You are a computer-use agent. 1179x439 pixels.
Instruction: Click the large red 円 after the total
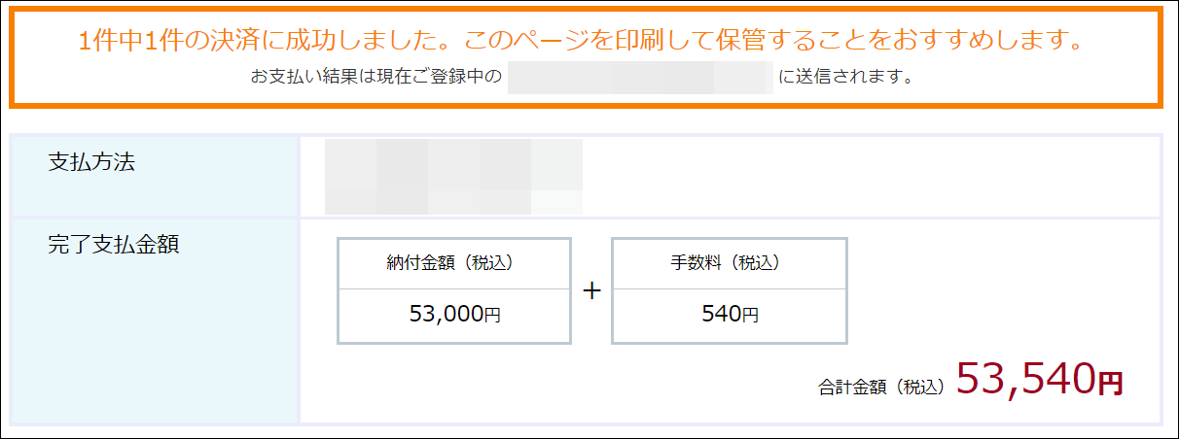pos(1110,383)
